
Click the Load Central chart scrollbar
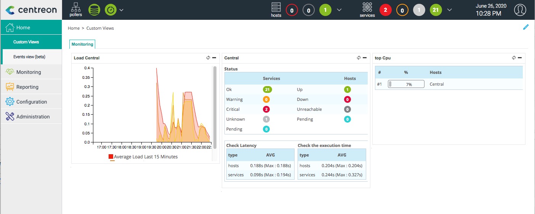215,107
